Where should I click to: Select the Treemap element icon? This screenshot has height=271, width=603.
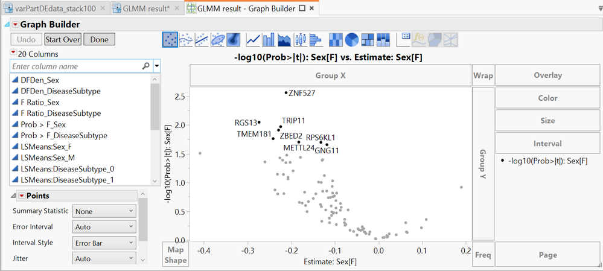367,39
